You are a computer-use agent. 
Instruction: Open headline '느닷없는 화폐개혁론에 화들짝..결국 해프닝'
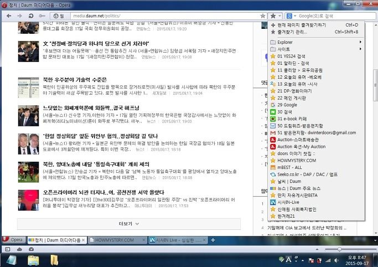(x=91, y=108)
